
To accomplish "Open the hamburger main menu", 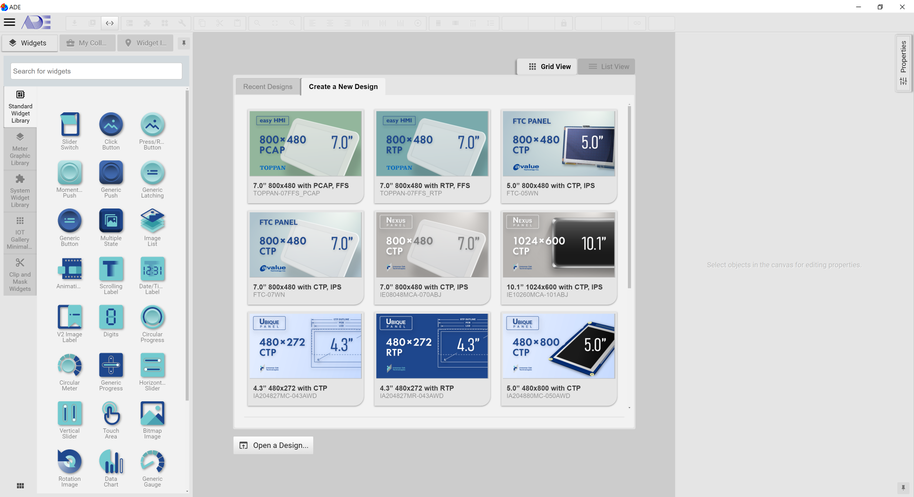I will [10, 22].
